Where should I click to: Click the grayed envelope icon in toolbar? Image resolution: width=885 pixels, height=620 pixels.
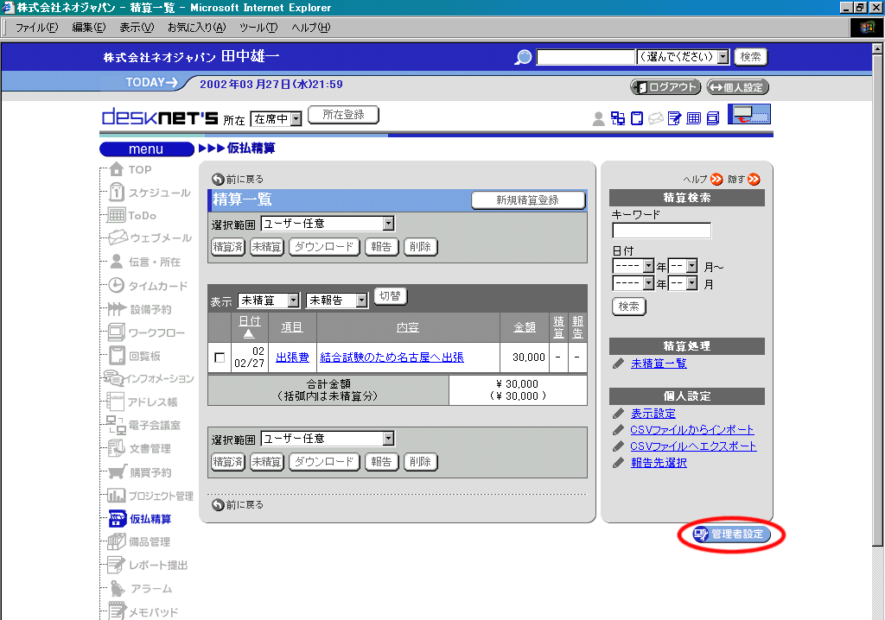pos(656,118)
